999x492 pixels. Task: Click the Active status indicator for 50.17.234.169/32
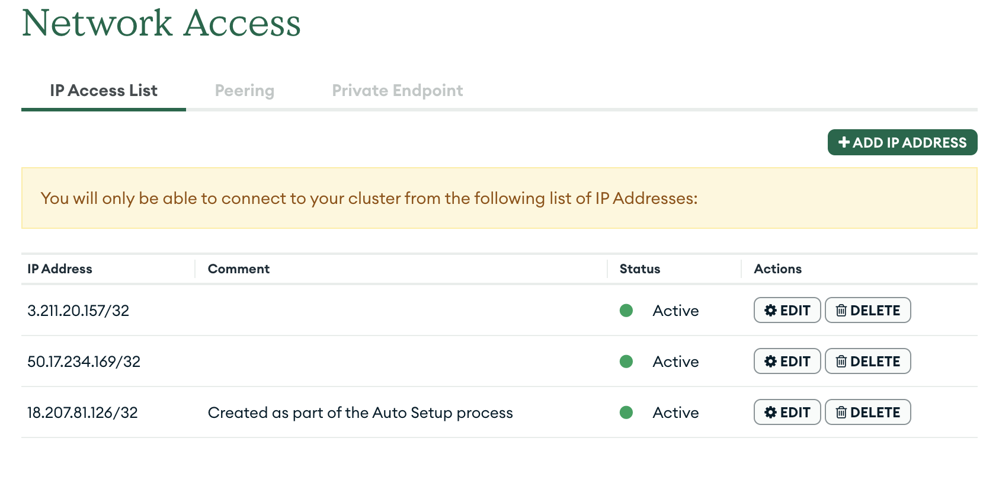[626, 361]
